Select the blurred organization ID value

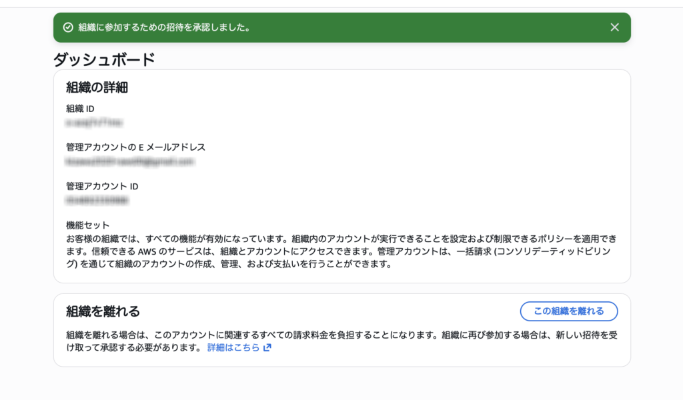pyautogui.click(x=94, y=123)
